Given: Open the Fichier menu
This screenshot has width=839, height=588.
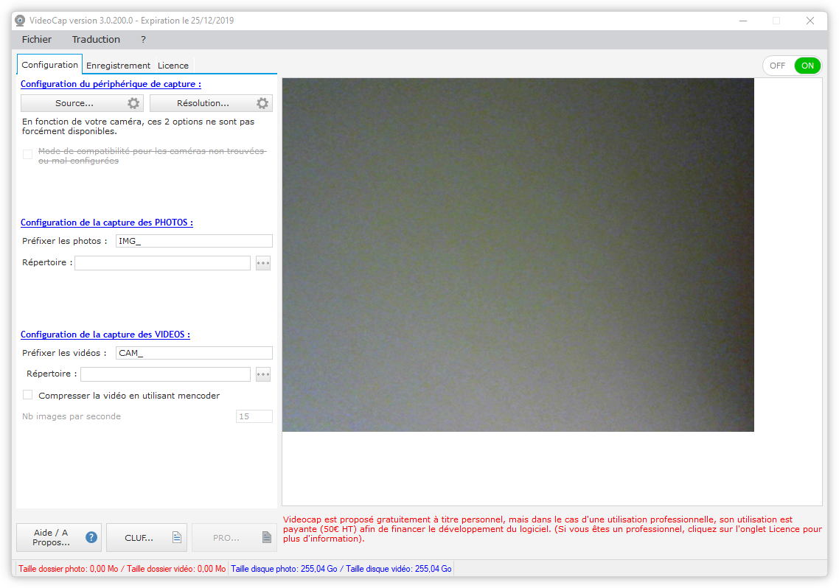Looking at the screenshot, I should coord(37,40).
